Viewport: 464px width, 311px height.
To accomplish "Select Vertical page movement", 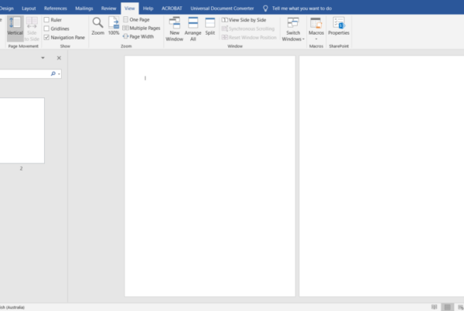I will coord(15,29).
